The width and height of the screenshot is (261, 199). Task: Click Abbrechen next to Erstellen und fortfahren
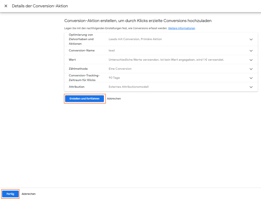[114, 99]
